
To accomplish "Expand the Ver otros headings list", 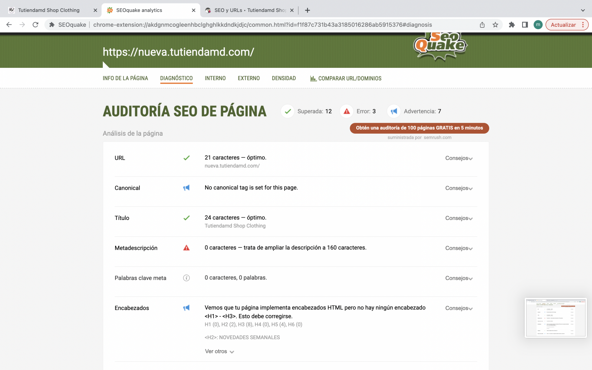I will click(220, 351).
